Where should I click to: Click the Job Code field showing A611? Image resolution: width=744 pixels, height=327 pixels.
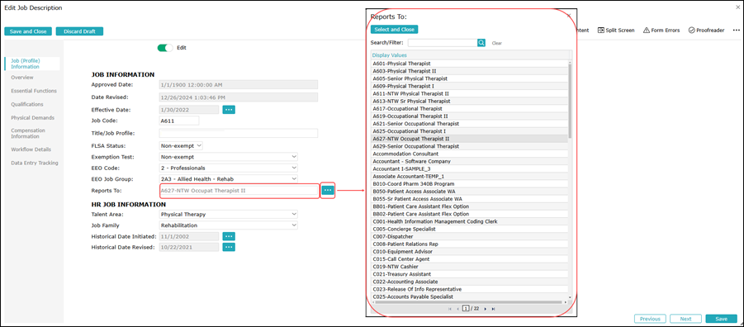[x=179, y=121]
